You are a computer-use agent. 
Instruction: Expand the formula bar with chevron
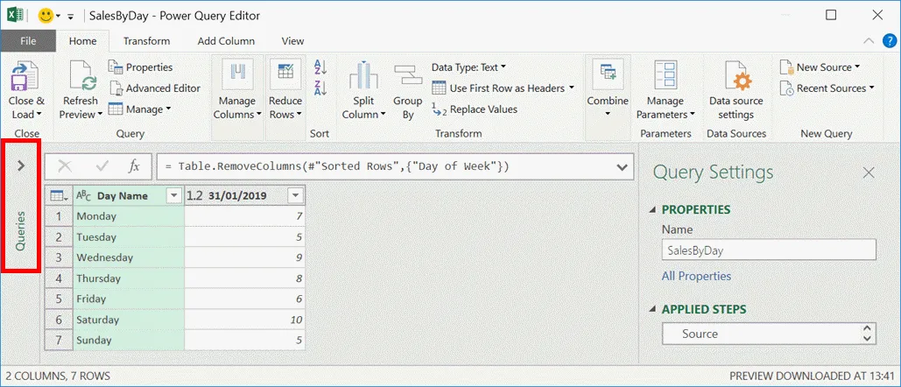623,166
